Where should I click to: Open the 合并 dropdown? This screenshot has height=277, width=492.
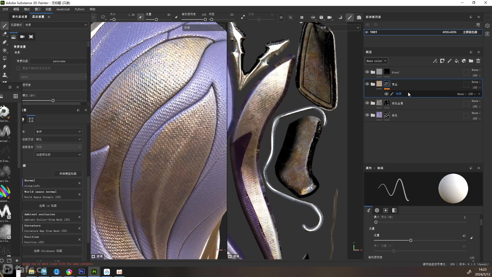coord(58,132)
